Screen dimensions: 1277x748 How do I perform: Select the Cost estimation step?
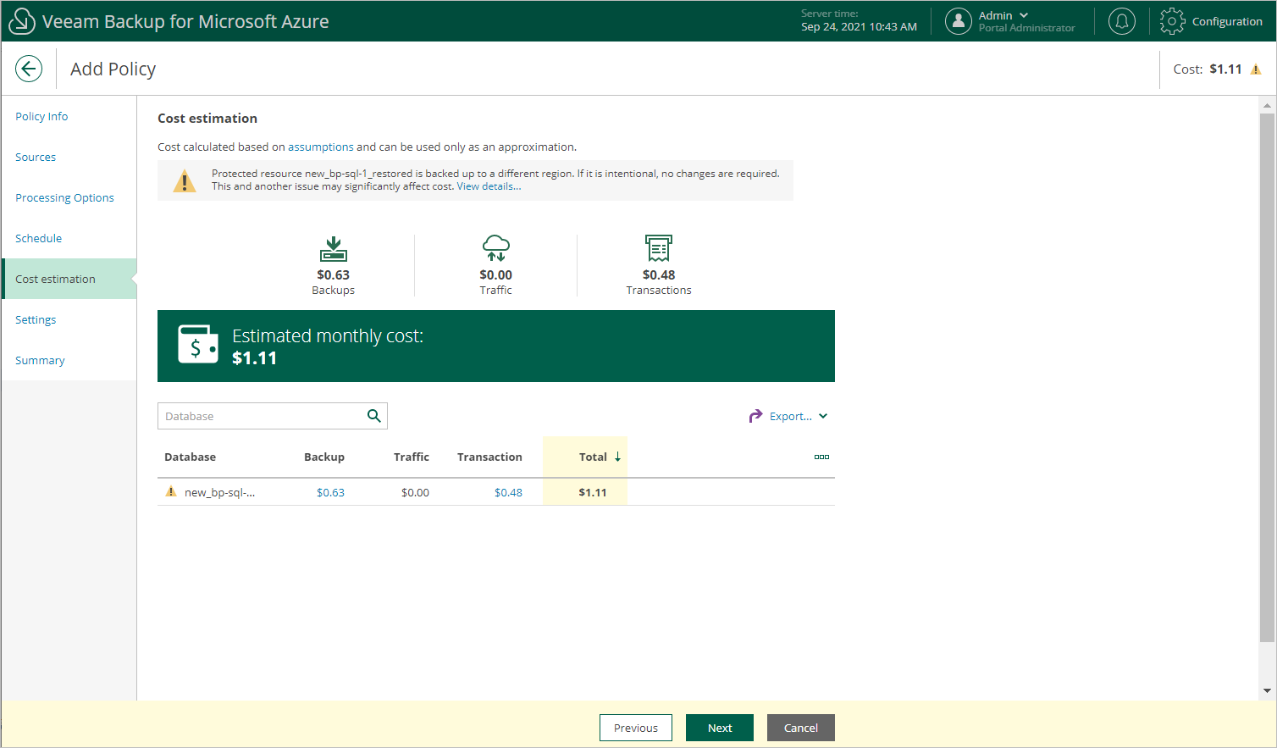click(x=69, y=279)
